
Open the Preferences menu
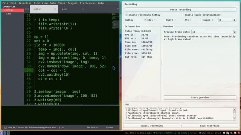tap(88, 3)
